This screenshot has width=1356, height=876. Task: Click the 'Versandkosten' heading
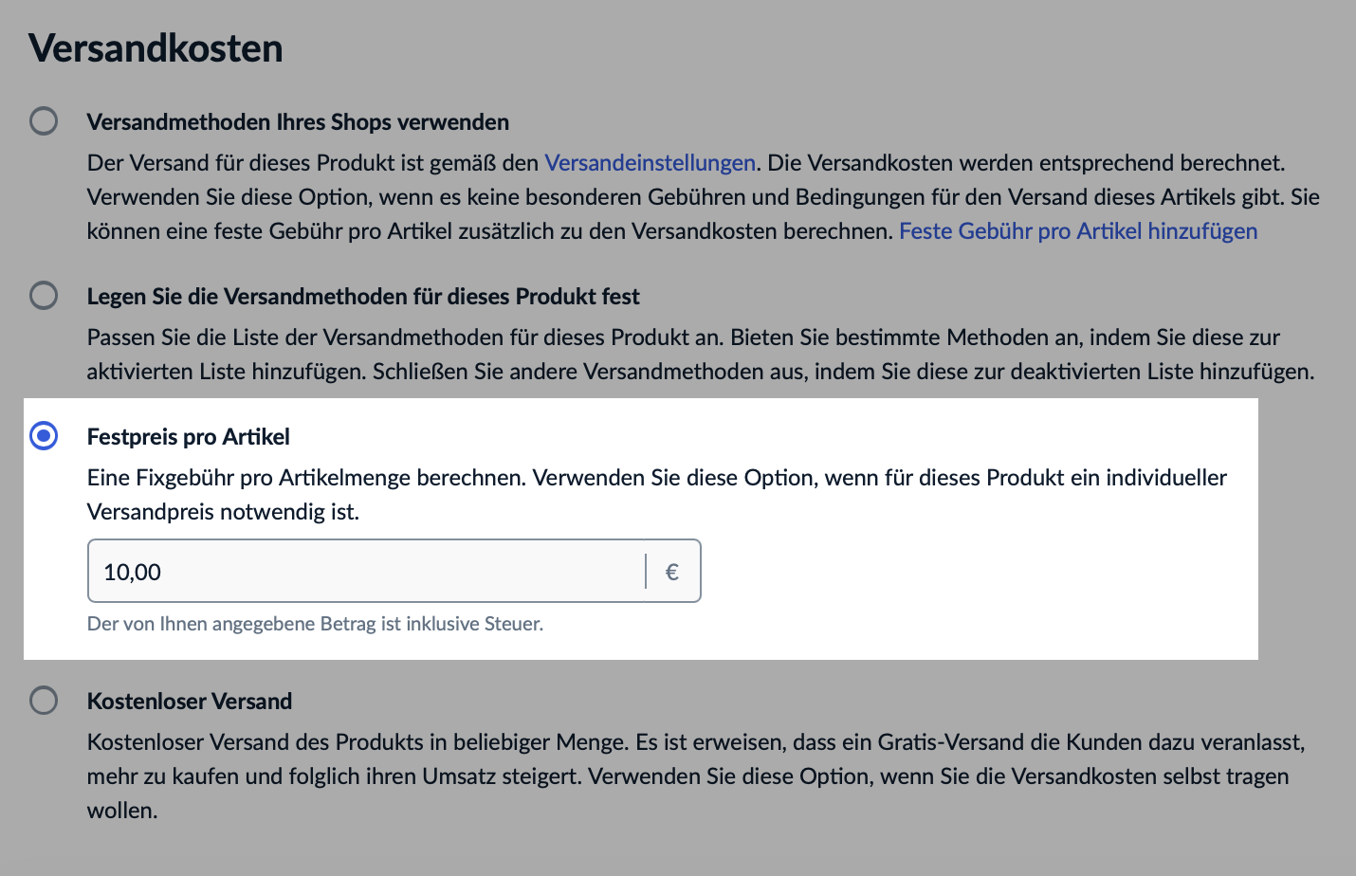pyautogui.click(x=156, y=48)
